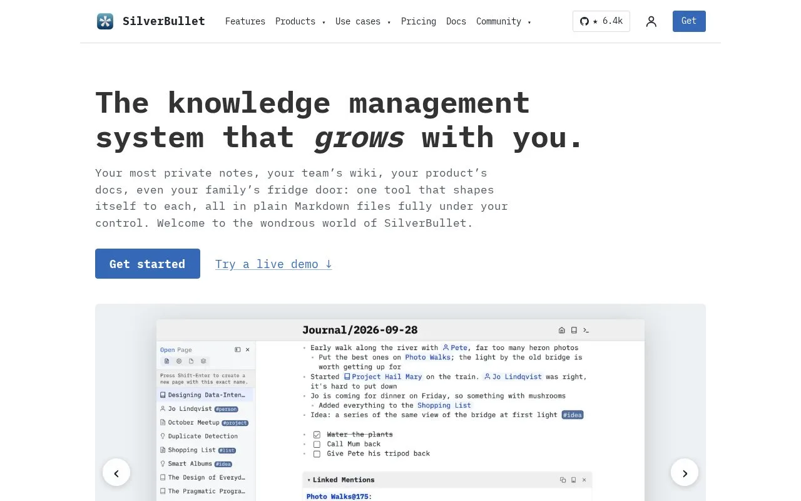This screenshot has height=501, width=801.
Task: Click the home icon in Journal header
Action: point(561,330)
